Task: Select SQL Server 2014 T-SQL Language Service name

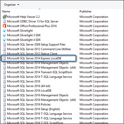Action: [39, 77]
